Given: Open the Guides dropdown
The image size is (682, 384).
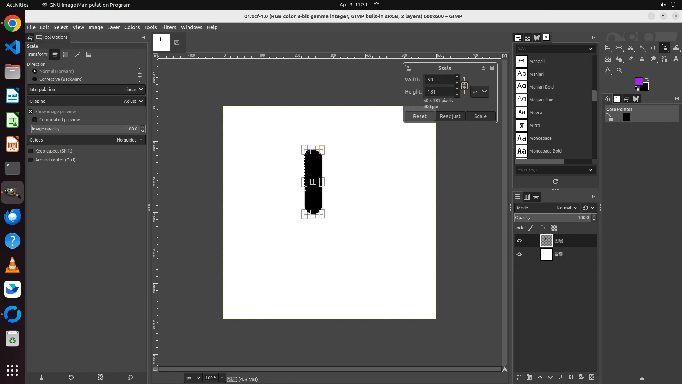Looking at the screenshot, I should click(86, 140).
